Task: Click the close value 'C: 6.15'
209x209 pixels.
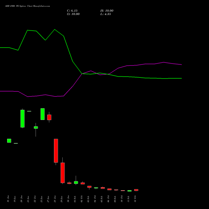Action: [x=72, y=11]
